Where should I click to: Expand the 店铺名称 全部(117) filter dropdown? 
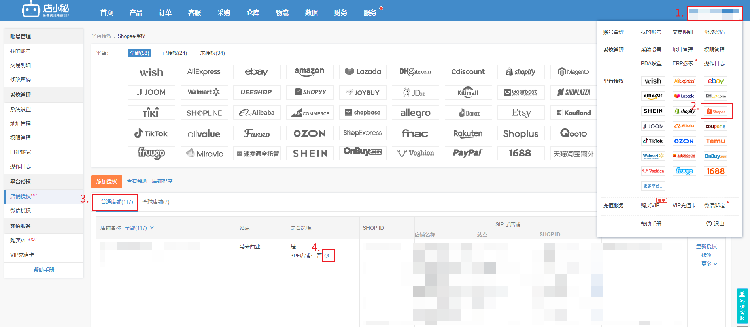point(140,228)
